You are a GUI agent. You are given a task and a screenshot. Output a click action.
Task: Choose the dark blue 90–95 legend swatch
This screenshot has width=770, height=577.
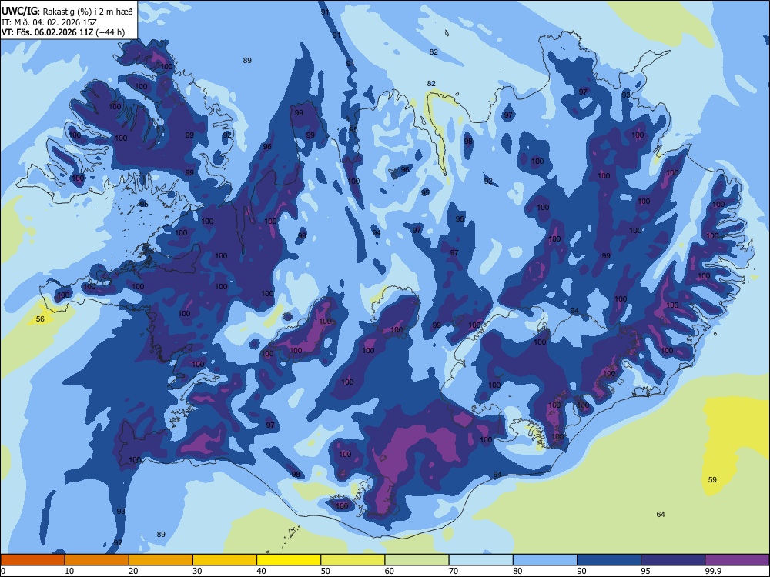pos(609,560)
